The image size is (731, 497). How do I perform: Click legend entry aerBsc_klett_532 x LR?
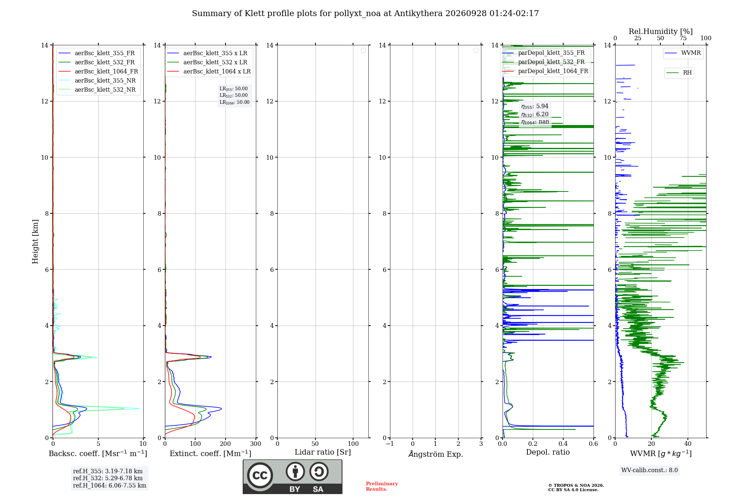tap(208, 62)
